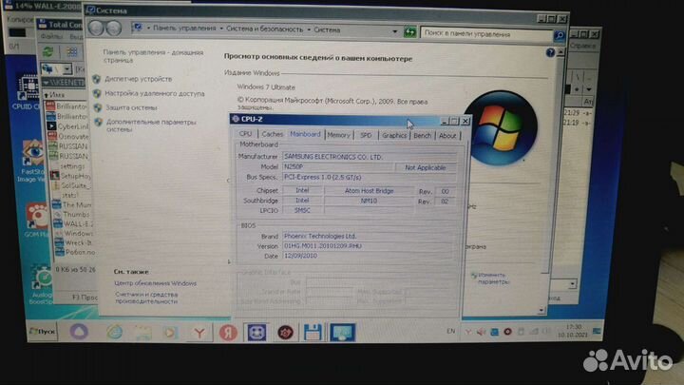Click the purple Alice assistant taskbar icon
The width and height of the screenshot is (684, 385).
(x=79, y=332)
